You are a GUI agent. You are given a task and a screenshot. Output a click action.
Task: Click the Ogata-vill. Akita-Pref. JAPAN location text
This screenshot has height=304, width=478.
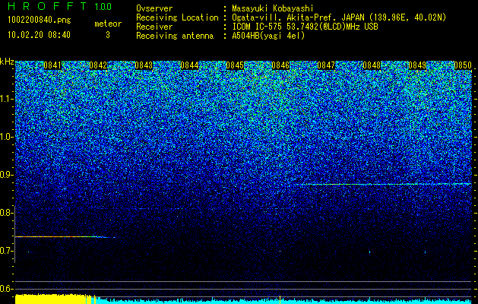pyautogui.click(x=339, y=17)
